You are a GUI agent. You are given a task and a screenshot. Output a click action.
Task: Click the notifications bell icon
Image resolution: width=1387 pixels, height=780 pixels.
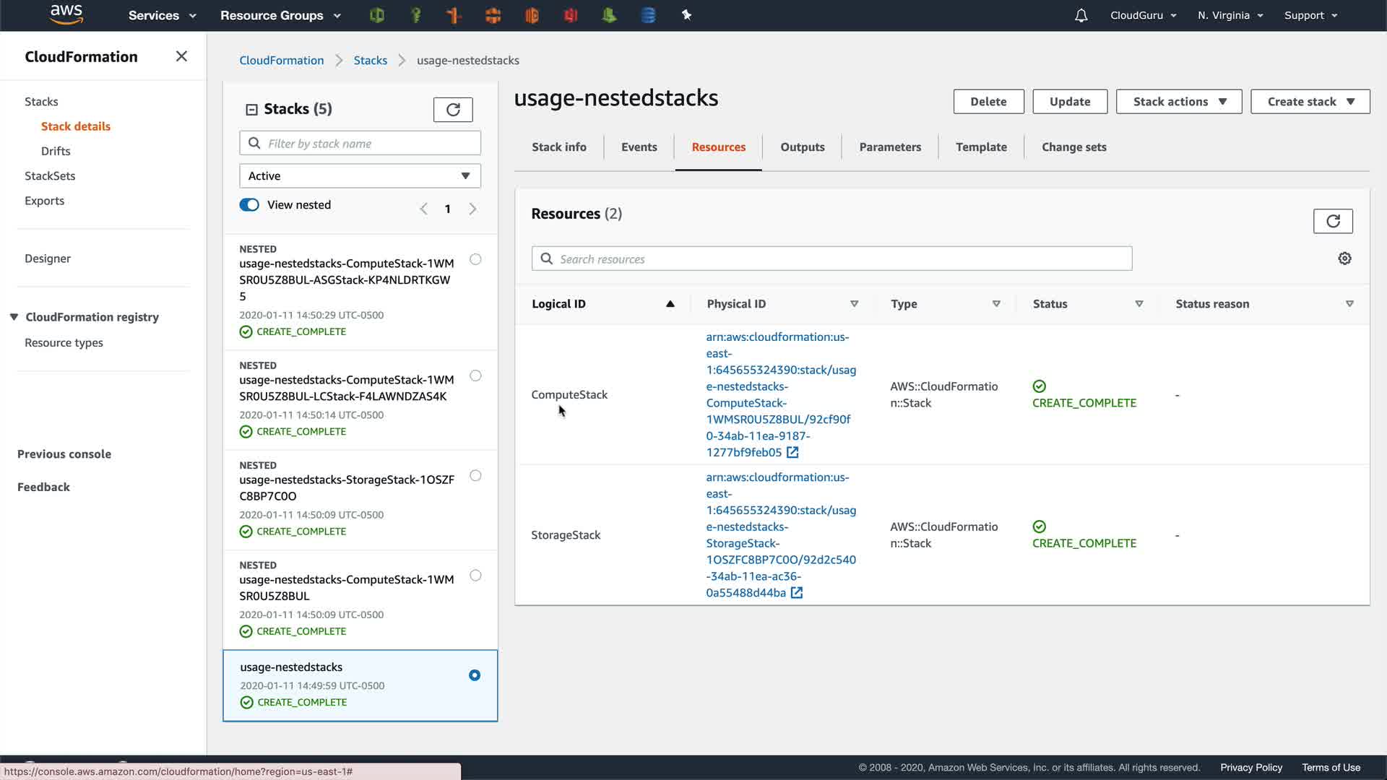1081,15
